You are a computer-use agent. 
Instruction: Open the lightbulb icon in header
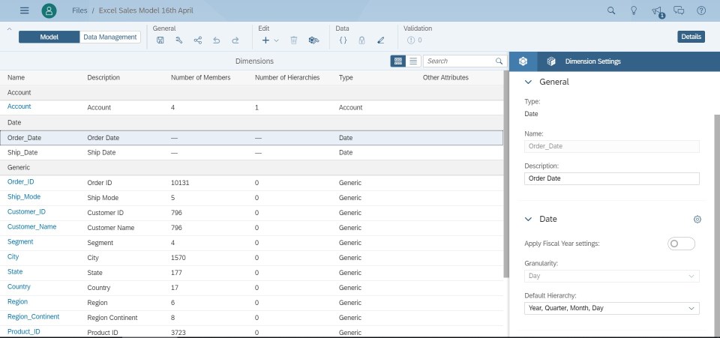coord(634,10)
